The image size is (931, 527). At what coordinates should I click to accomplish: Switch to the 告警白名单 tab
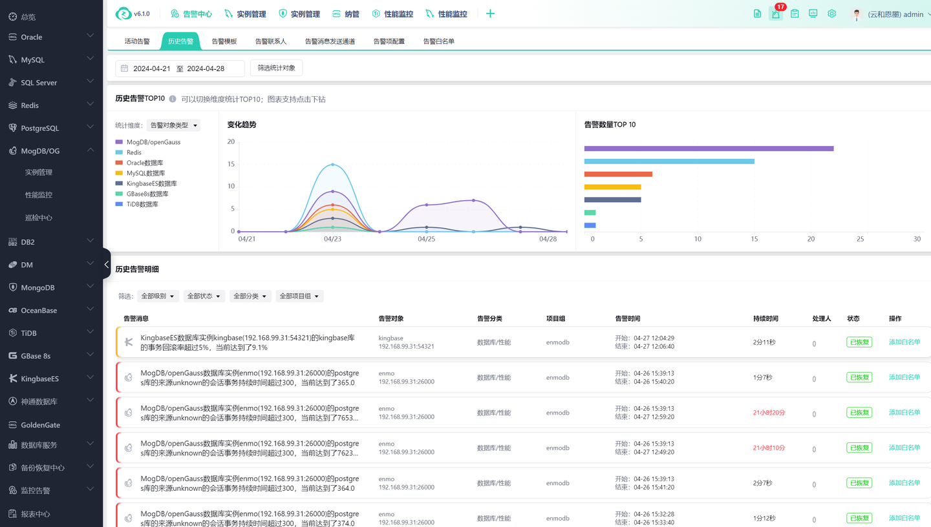click(439, 41)
